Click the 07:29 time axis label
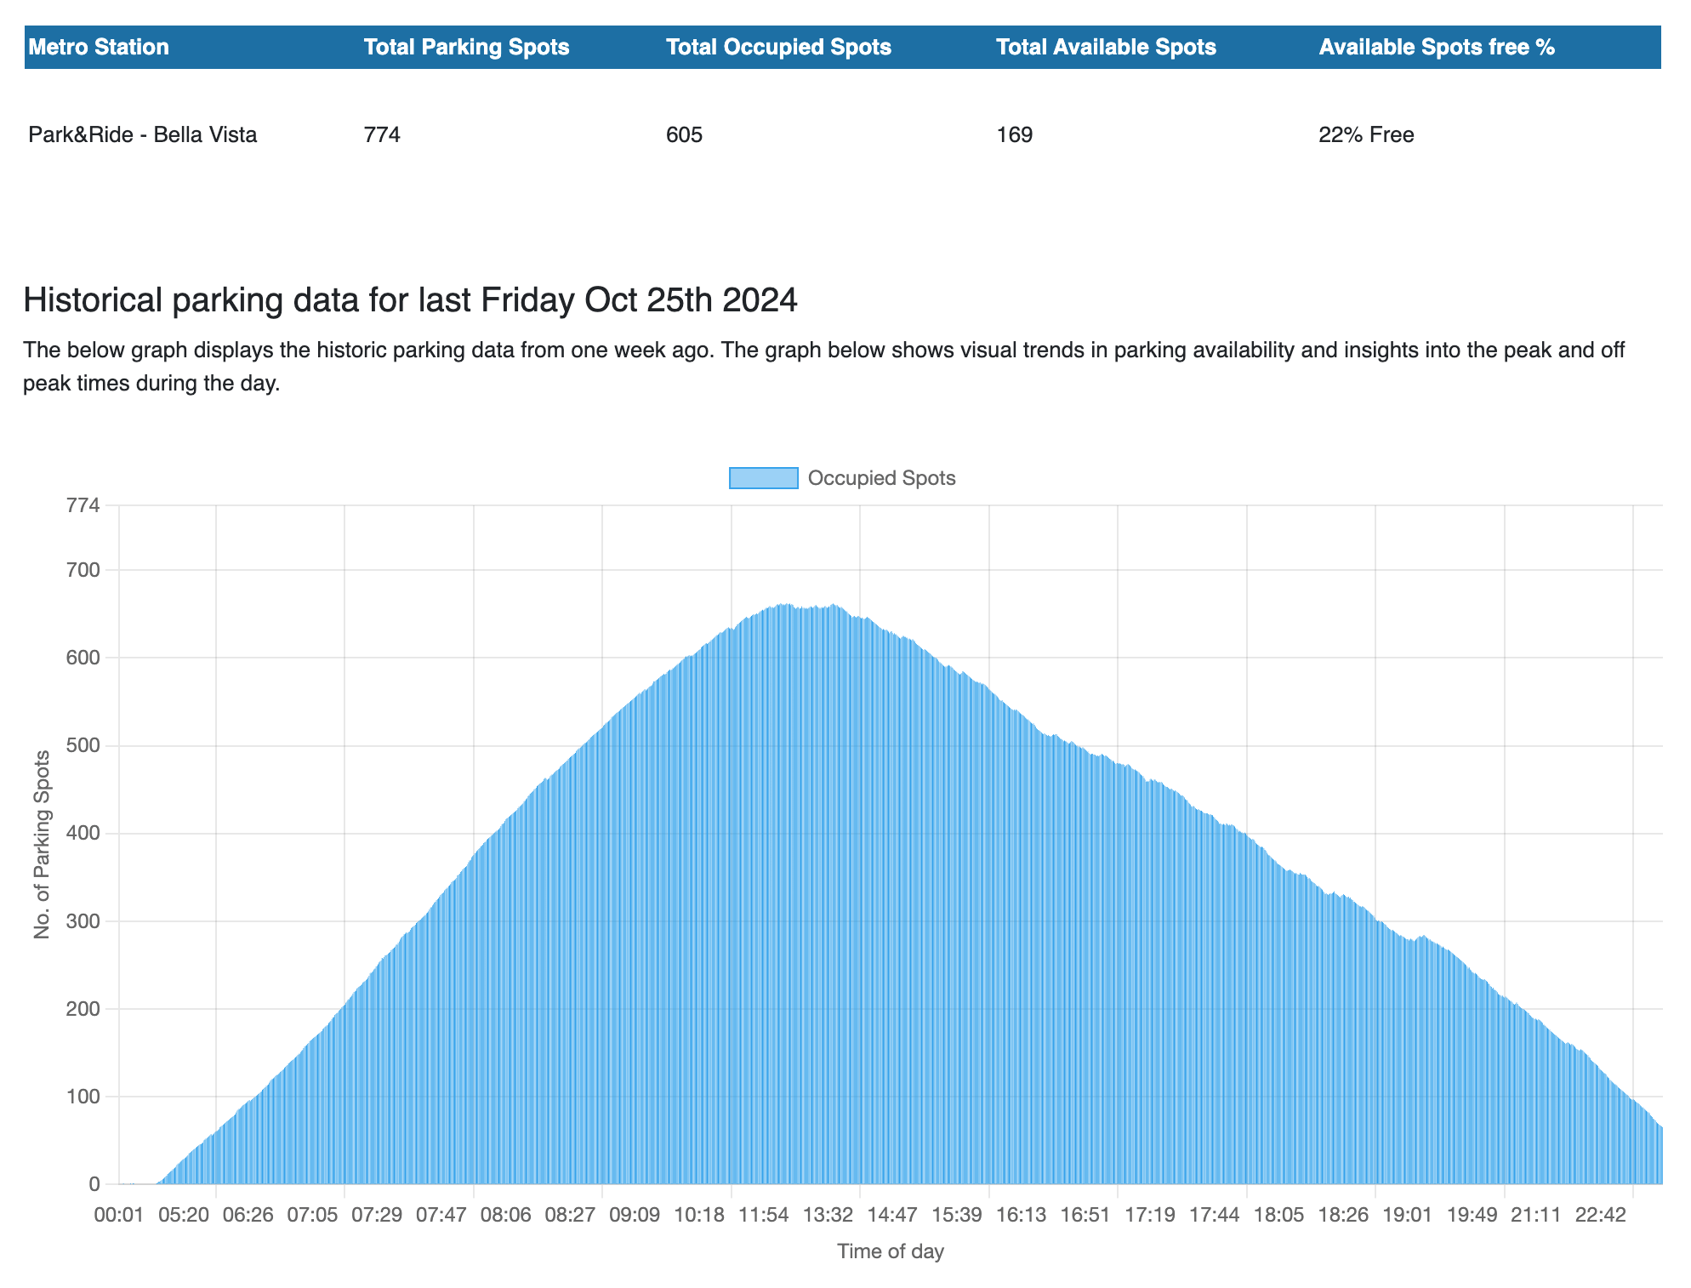Screen dimensions: 1691x1288 377,1215
